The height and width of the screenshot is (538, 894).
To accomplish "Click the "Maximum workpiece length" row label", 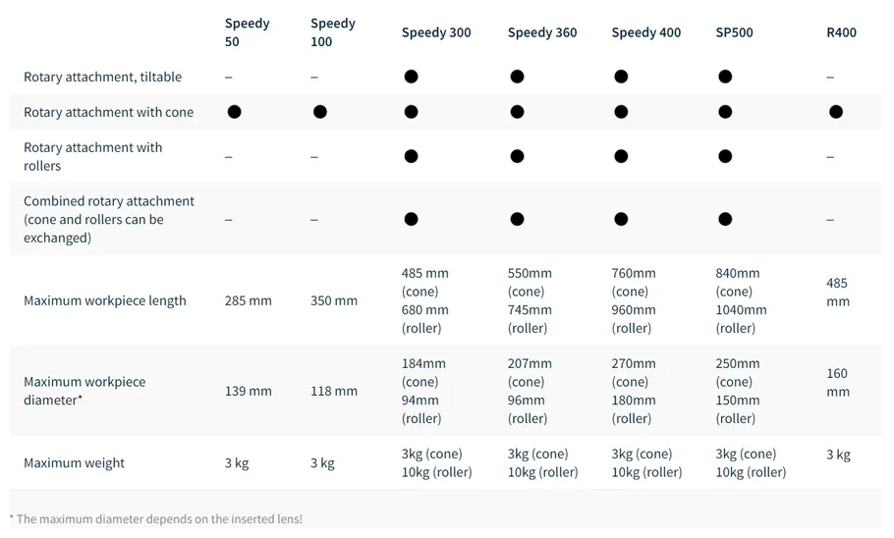I will (x=105, y=300).
